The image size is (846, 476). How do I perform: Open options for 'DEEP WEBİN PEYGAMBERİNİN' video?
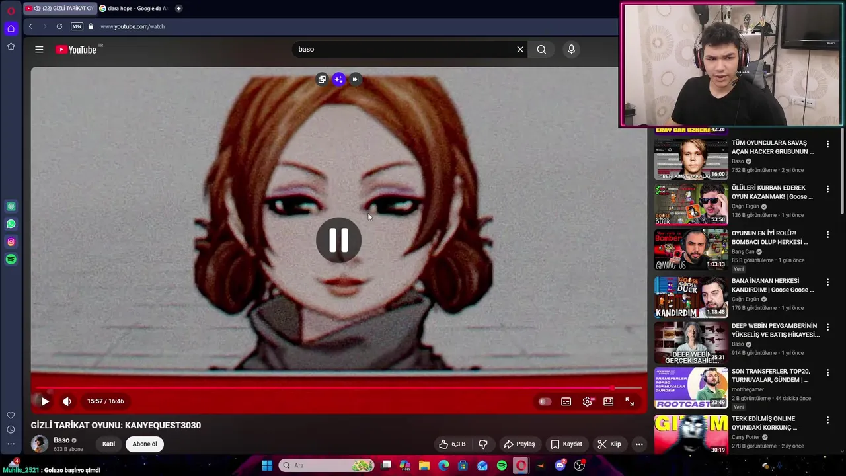pyautogui.click(x=827, y=327)
